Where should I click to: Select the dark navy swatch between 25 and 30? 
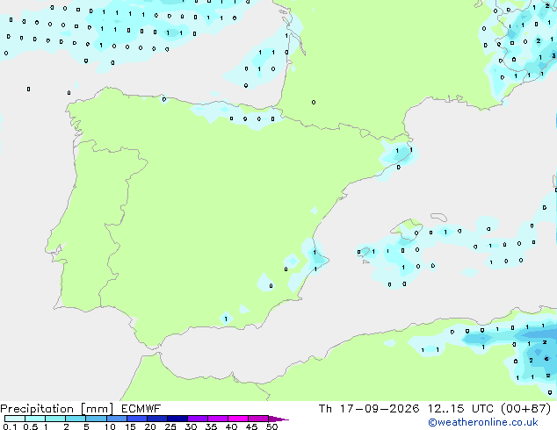(x=177, y=419)
